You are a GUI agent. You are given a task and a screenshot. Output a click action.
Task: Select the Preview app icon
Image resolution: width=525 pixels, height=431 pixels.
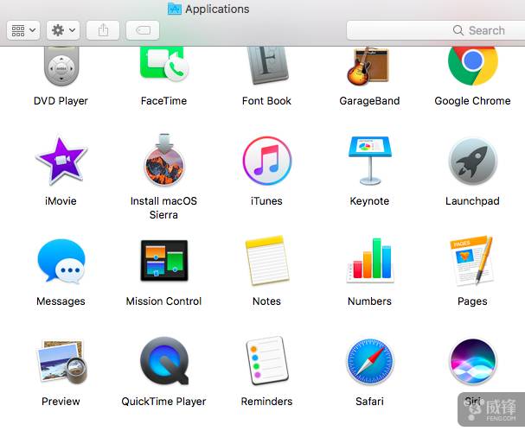pos(62,361)
